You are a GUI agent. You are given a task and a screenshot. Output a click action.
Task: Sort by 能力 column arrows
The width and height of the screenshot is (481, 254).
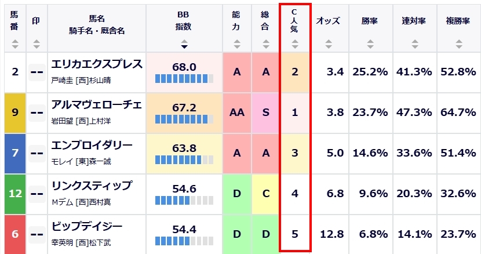(x=237, y=44)
